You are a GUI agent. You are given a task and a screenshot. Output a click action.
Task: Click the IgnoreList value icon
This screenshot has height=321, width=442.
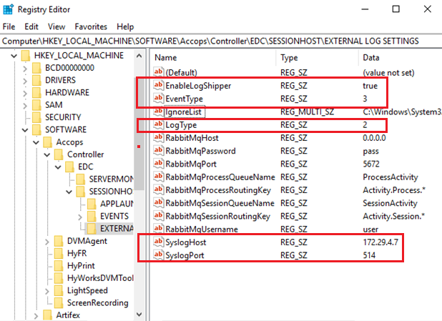158,112
